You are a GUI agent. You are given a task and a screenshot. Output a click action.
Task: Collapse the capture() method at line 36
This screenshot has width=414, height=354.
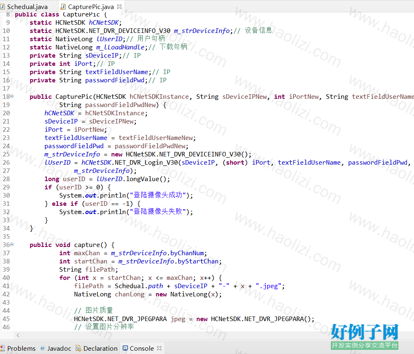point(12,245)
